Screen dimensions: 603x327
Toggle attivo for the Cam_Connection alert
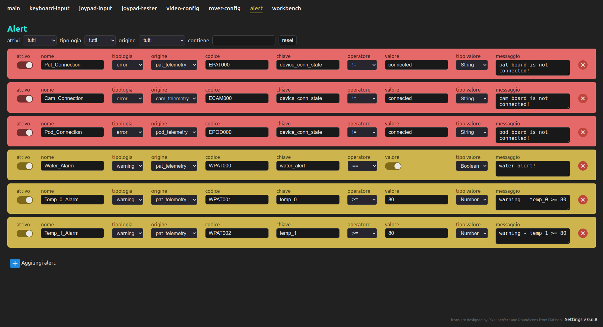coord(25,99)
